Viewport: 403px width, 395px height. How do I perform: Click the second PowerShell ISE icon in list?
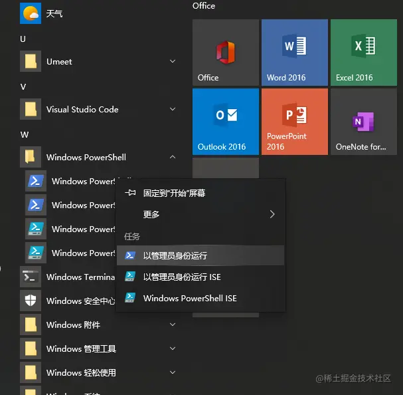[x=36, y=253]
